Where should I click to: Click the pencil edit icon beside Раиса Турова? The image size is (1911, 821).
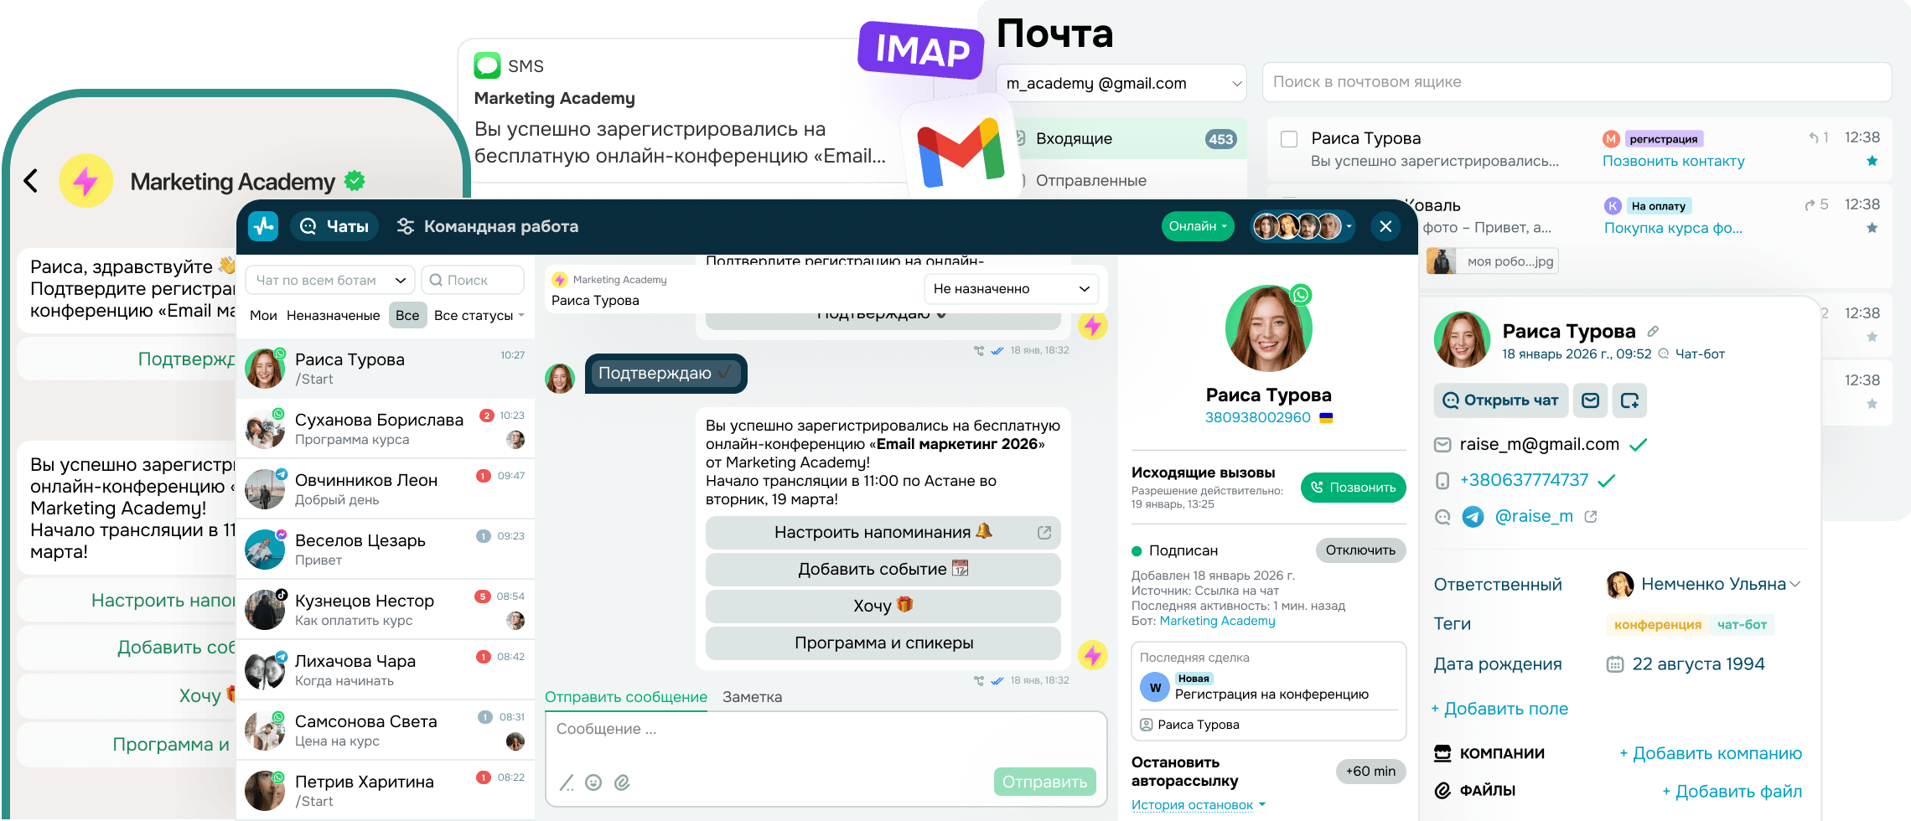point(1653,331)
